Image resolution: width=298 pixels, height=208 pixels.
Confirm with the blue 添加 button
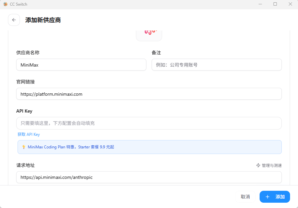pyautogui.click(x=274, y=197)
